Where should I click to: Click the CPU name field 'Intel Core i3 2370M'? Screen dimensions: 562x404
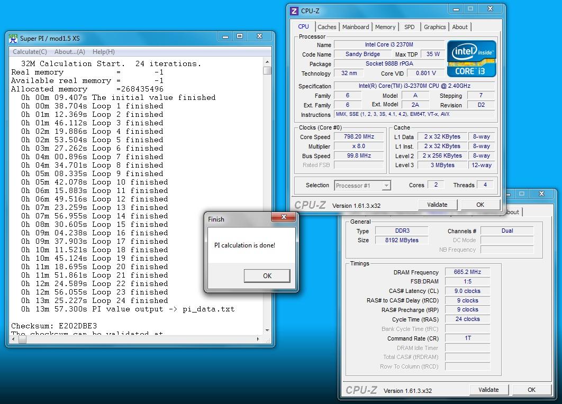[389, 45]
